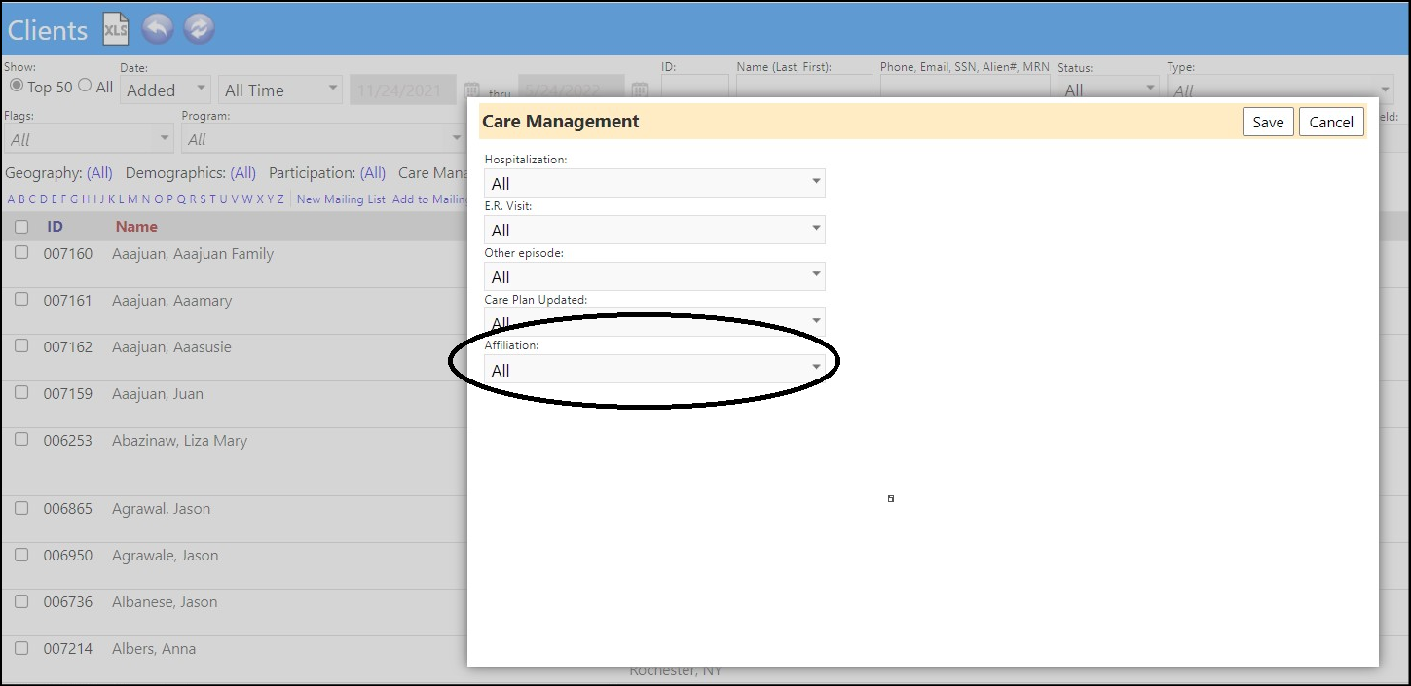Open client Agrawale, Jason

click(x=165, y=556)
